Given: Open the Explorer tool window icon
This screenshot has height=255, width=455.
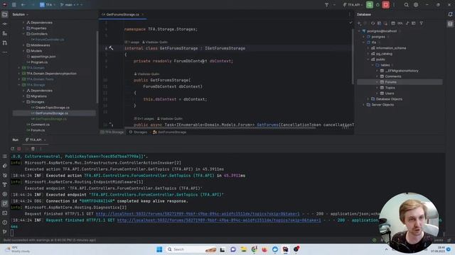Looking at the screenshot, I should (5, 14).
